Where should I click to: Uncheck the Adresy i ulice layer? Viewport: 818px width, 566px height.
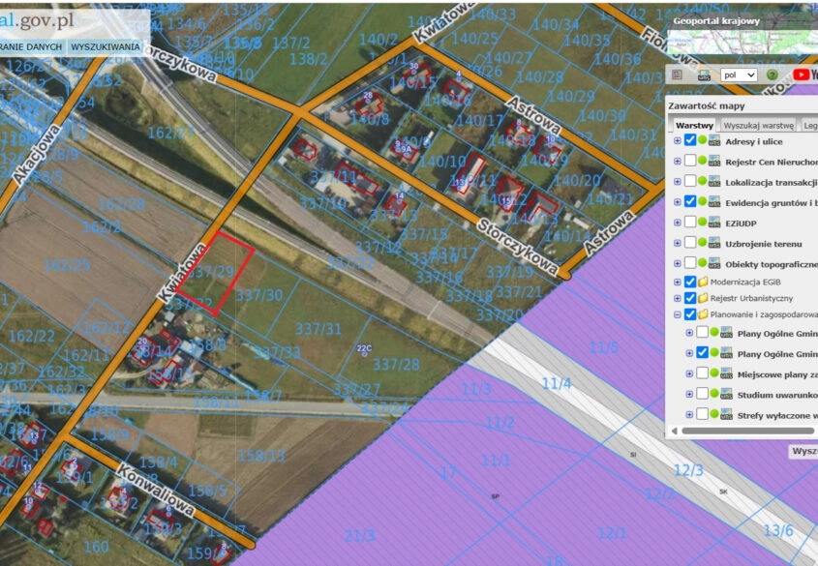coord(690,140)
